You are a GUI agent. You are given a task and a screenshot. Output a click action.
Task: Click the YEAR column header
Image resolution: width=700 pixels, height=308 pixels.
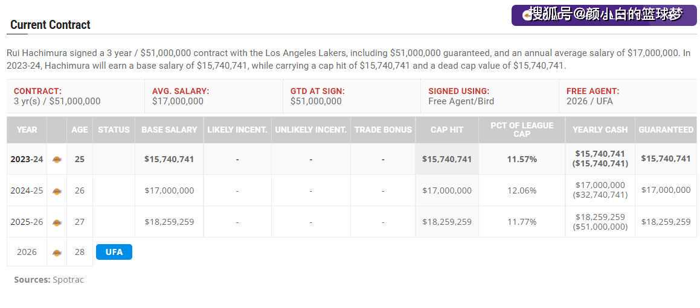pos(27,130)
